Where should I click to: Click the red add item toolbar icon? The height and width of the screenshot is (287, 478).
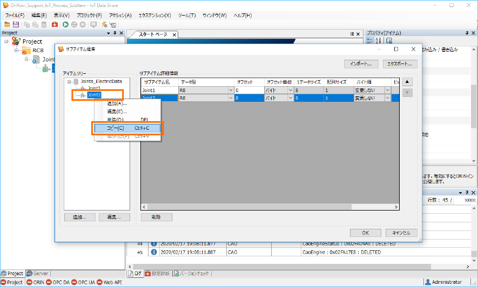(x=55, y=24)
